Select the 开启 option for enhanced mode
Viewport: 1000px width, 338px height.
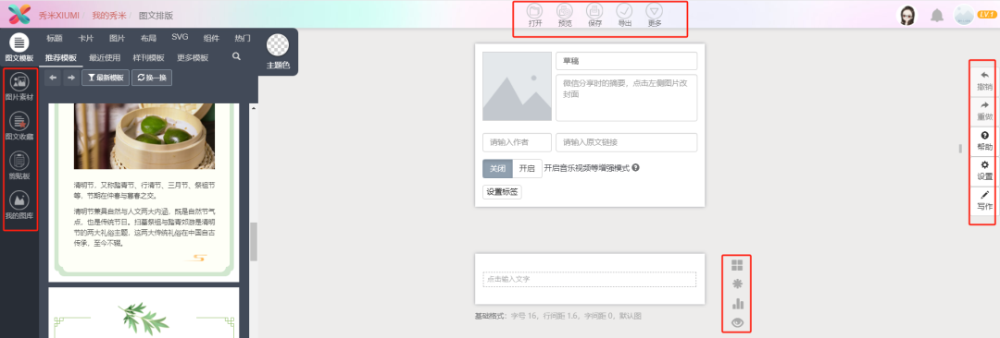pos(527,169)
